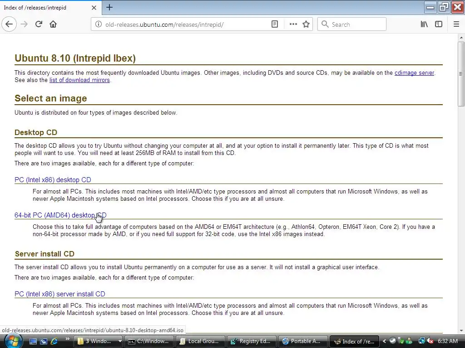Click the Select an image heading
This screenshot has height=348, width=465.
point(51,98)
